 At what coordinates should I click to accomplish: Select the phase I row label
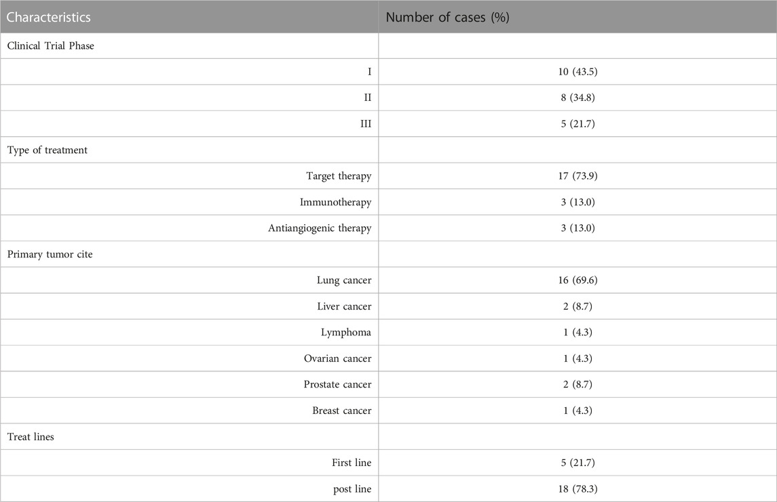click(x=369, y=72)
